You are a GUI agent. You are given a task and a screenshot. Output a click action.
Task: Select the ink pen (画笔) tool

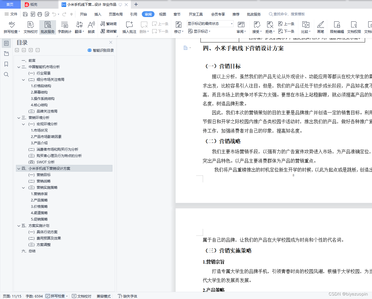321,27
